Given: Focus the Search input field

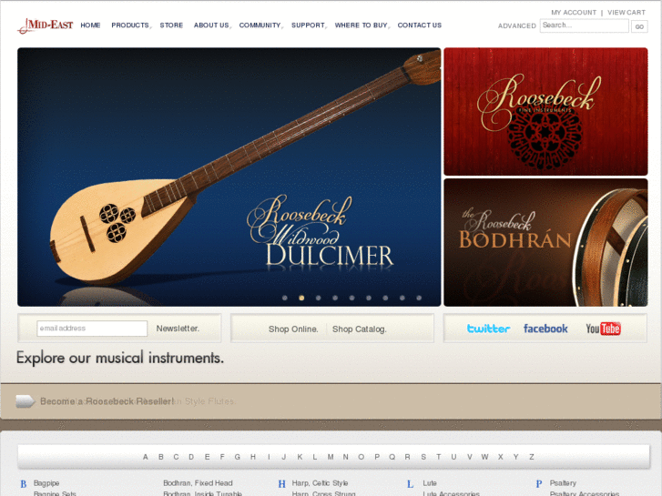Looking at the screenshot, I should tap(584, 25).
